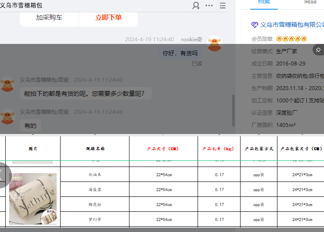The image size is (324, 232).
Task: Click the pin icon on the overlay
Action: pos(318,50)
